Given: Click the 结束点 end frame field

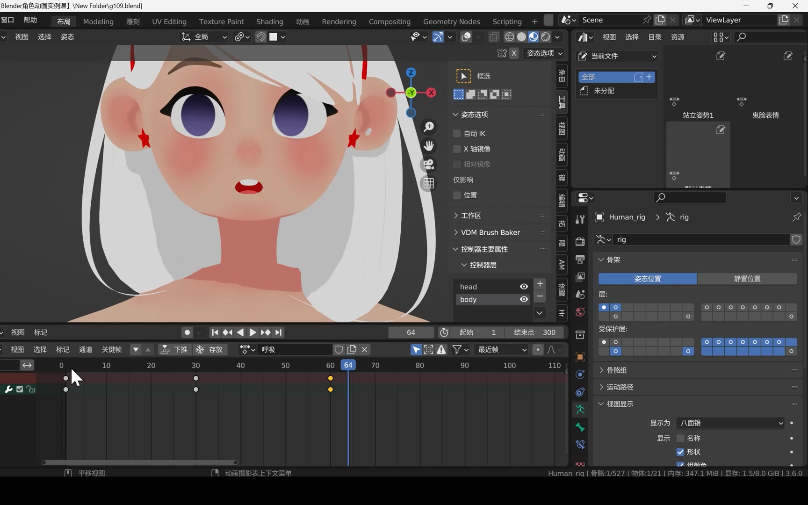Looking at the screenshot, I should tap(534, 332).
